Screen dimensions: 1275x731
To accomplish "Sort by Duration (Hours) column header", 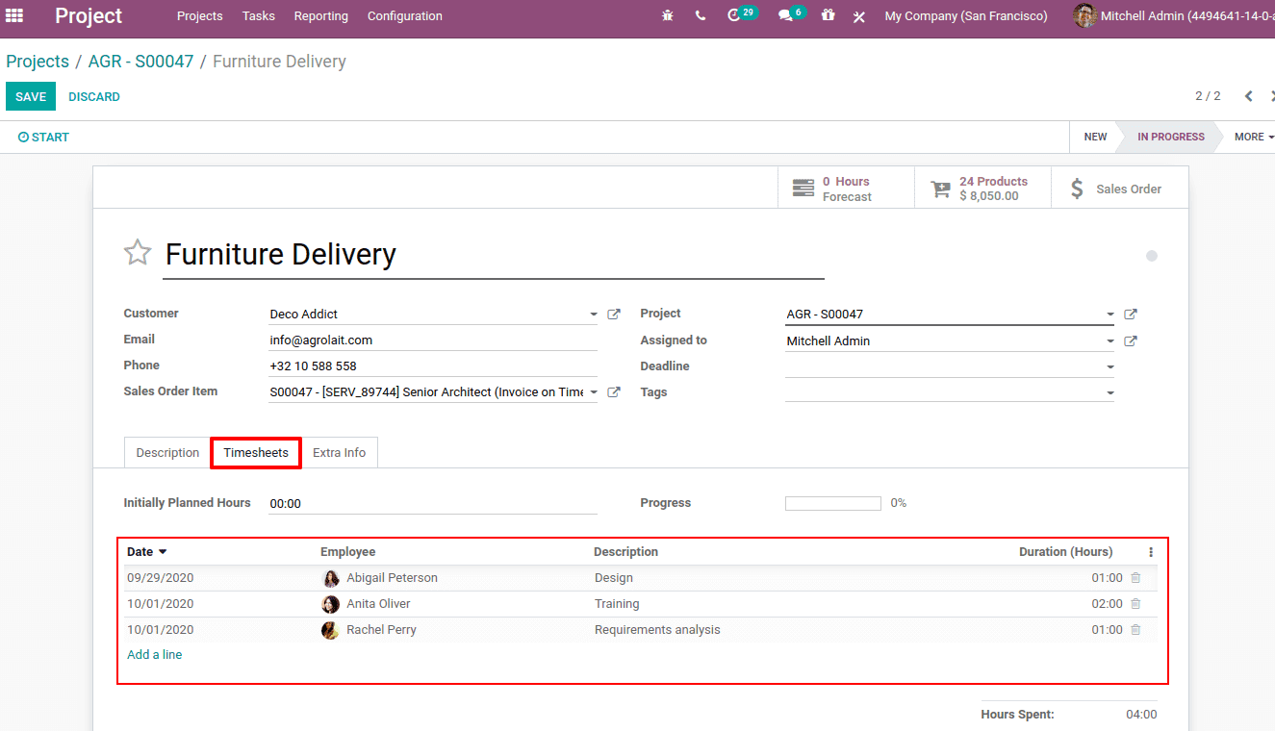I will (x=1065, y=551).
